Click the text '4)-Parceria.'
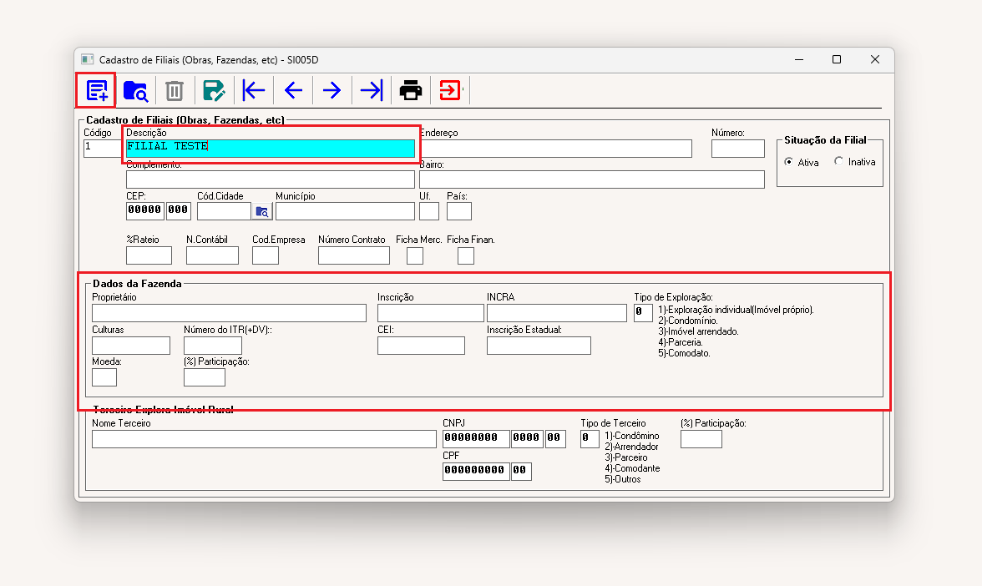The width and height of the screenshot is (982, 586). [681, 342]
